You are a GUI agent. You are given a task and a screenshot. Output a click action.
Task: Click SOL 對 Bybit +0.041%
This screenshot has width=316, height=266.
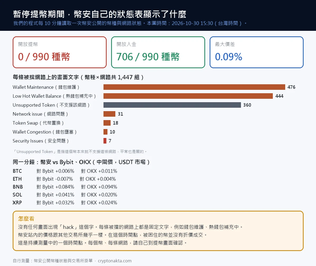pos(55,195)
